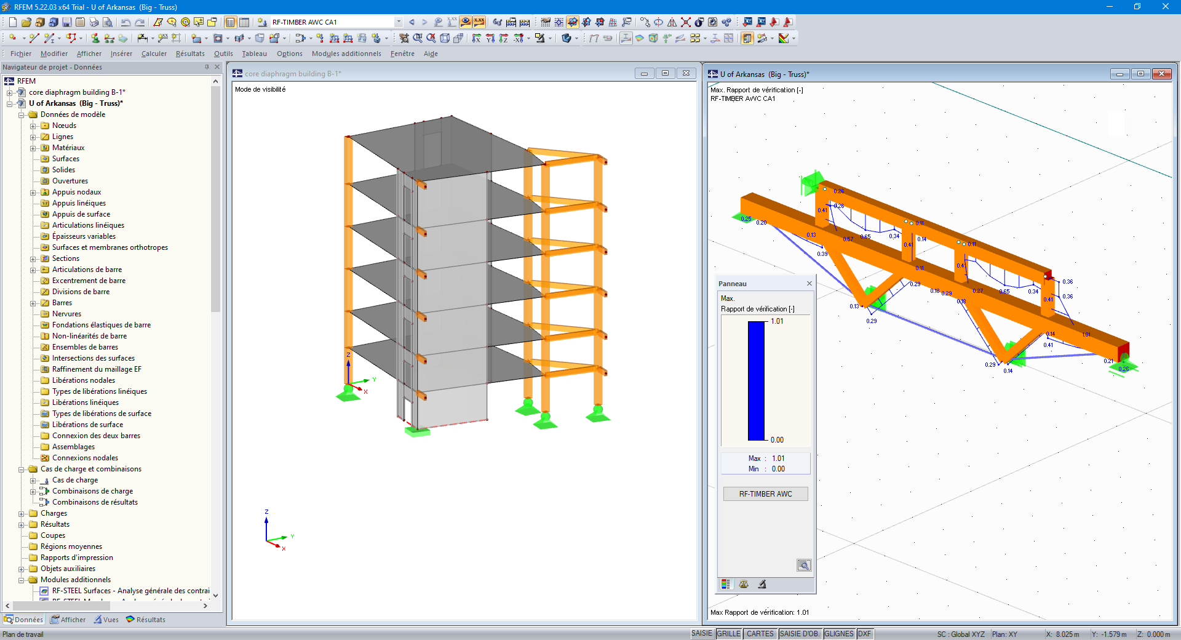Click the new line icon
Image resolution: width=1181 pixels, height=640 pixels.
click(34, 38)
